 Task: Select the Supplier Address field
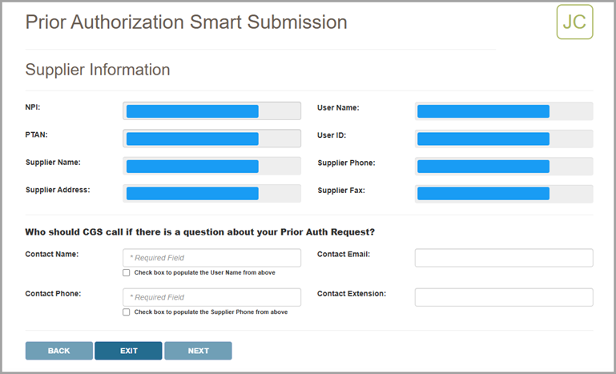[211, 194]
